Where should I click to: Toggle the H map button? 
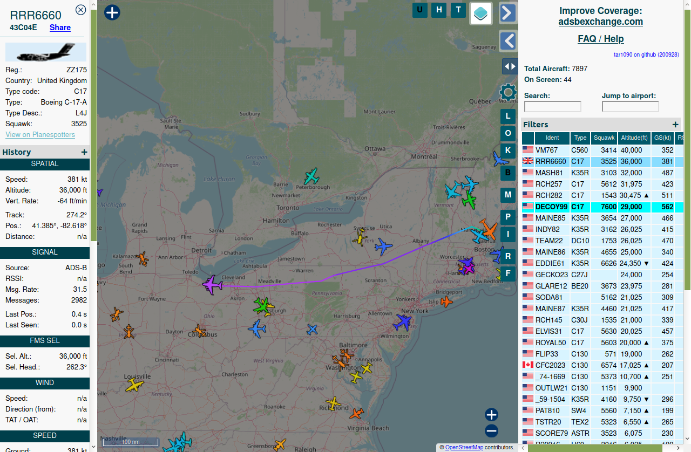[x=439, y=10]
